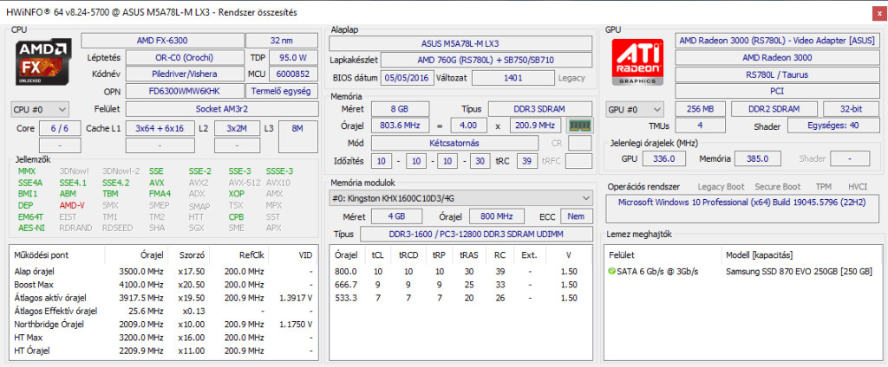Click the BIOS version 1401 field
Screen dimensions: 888x367
click(x=513, y=78)
